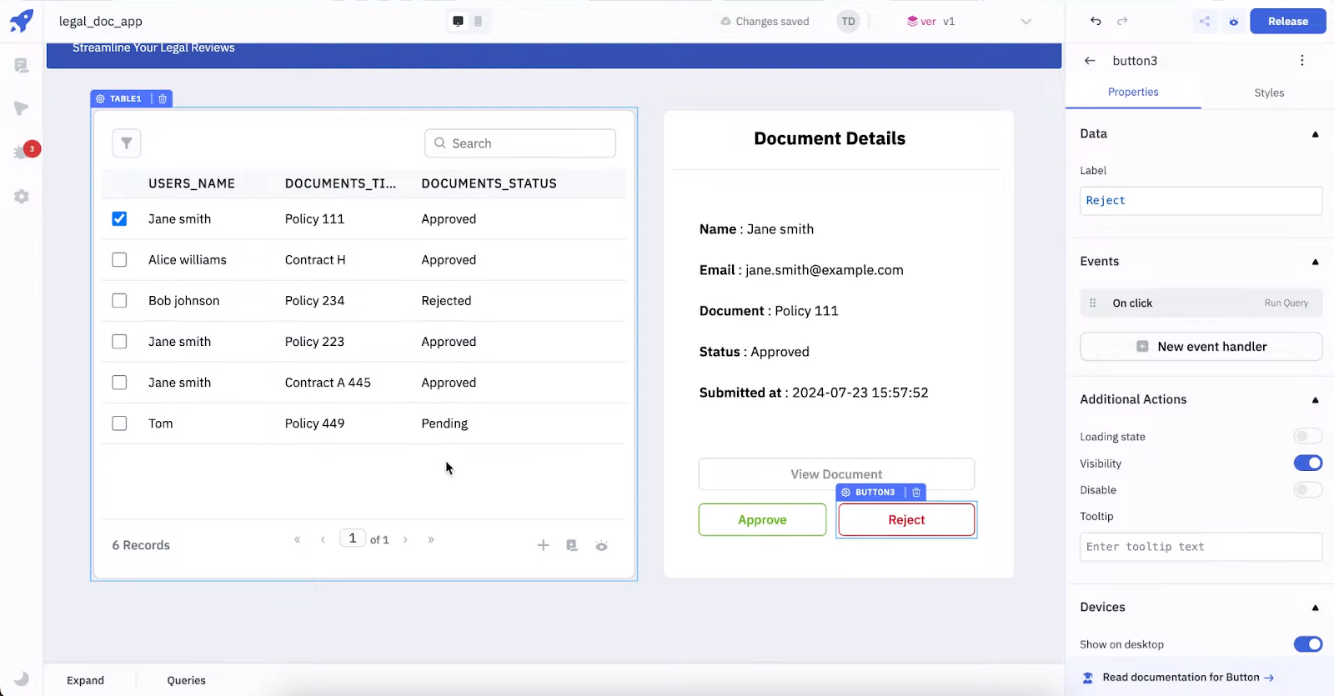Expand the On click event handler
The image size is (1334, 696).
pos(1201,303)
